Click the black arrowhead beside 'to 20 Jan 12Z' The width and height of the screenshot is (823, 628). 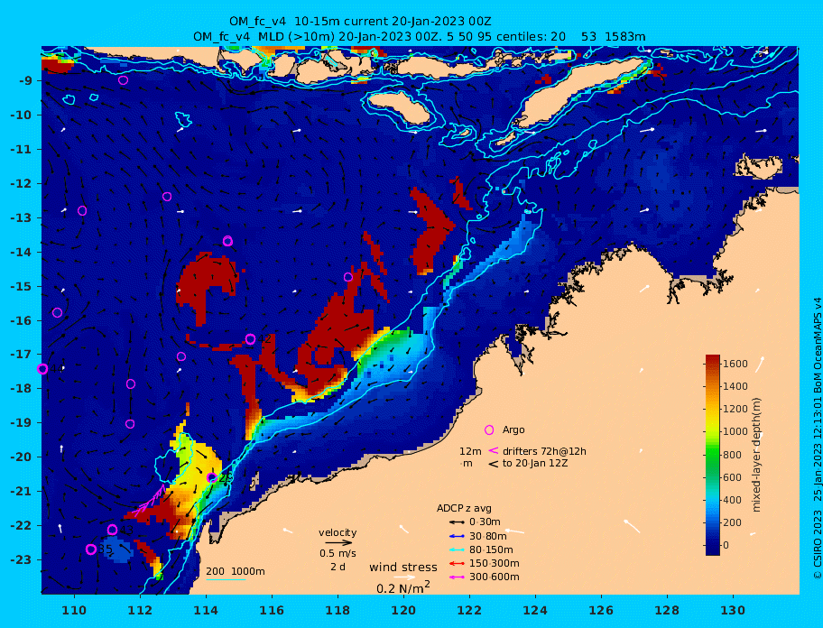(493, 464)
